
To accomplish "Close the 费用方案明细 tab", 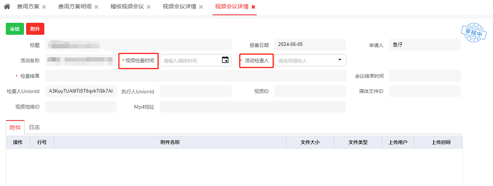I will click(x=96, y=8).
